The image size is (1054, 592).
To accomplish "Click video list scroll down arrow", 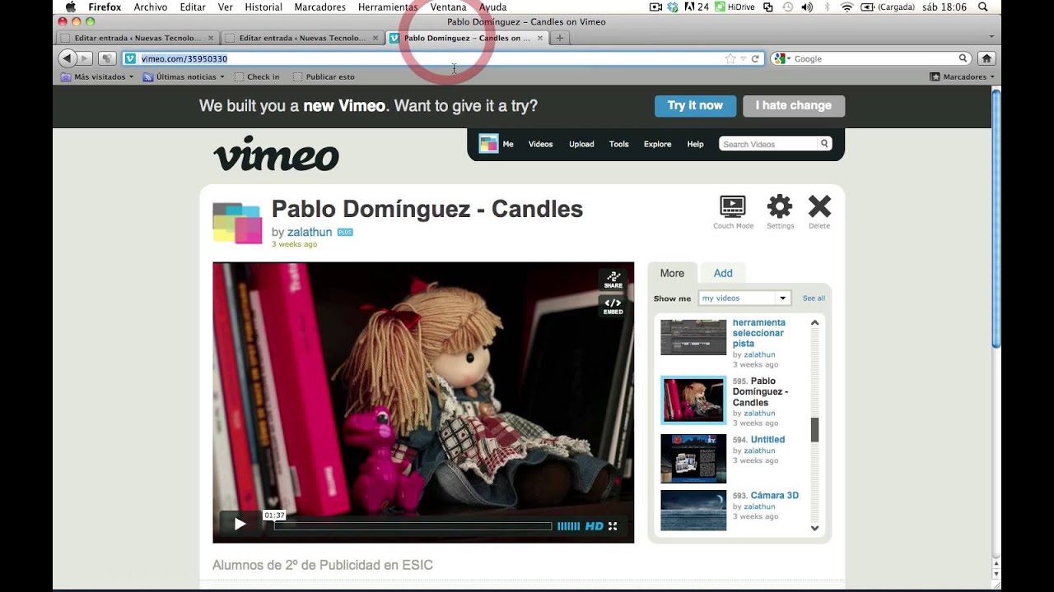I will coord(814,528).
